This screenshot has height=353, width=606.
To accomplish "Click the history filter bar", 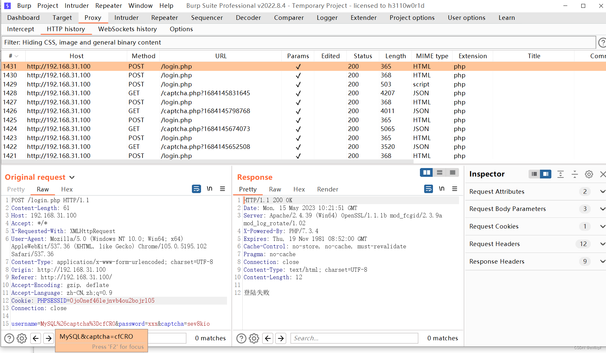I will [299, 43].
